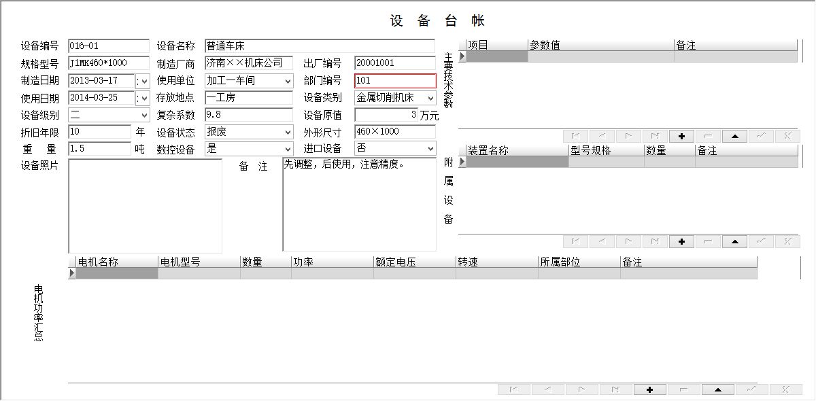Click the up-triangle edit button below 电机功率汇总 grid
Image resolution: width=816 pixels, height=401 pixels.
tap(717, 389)
